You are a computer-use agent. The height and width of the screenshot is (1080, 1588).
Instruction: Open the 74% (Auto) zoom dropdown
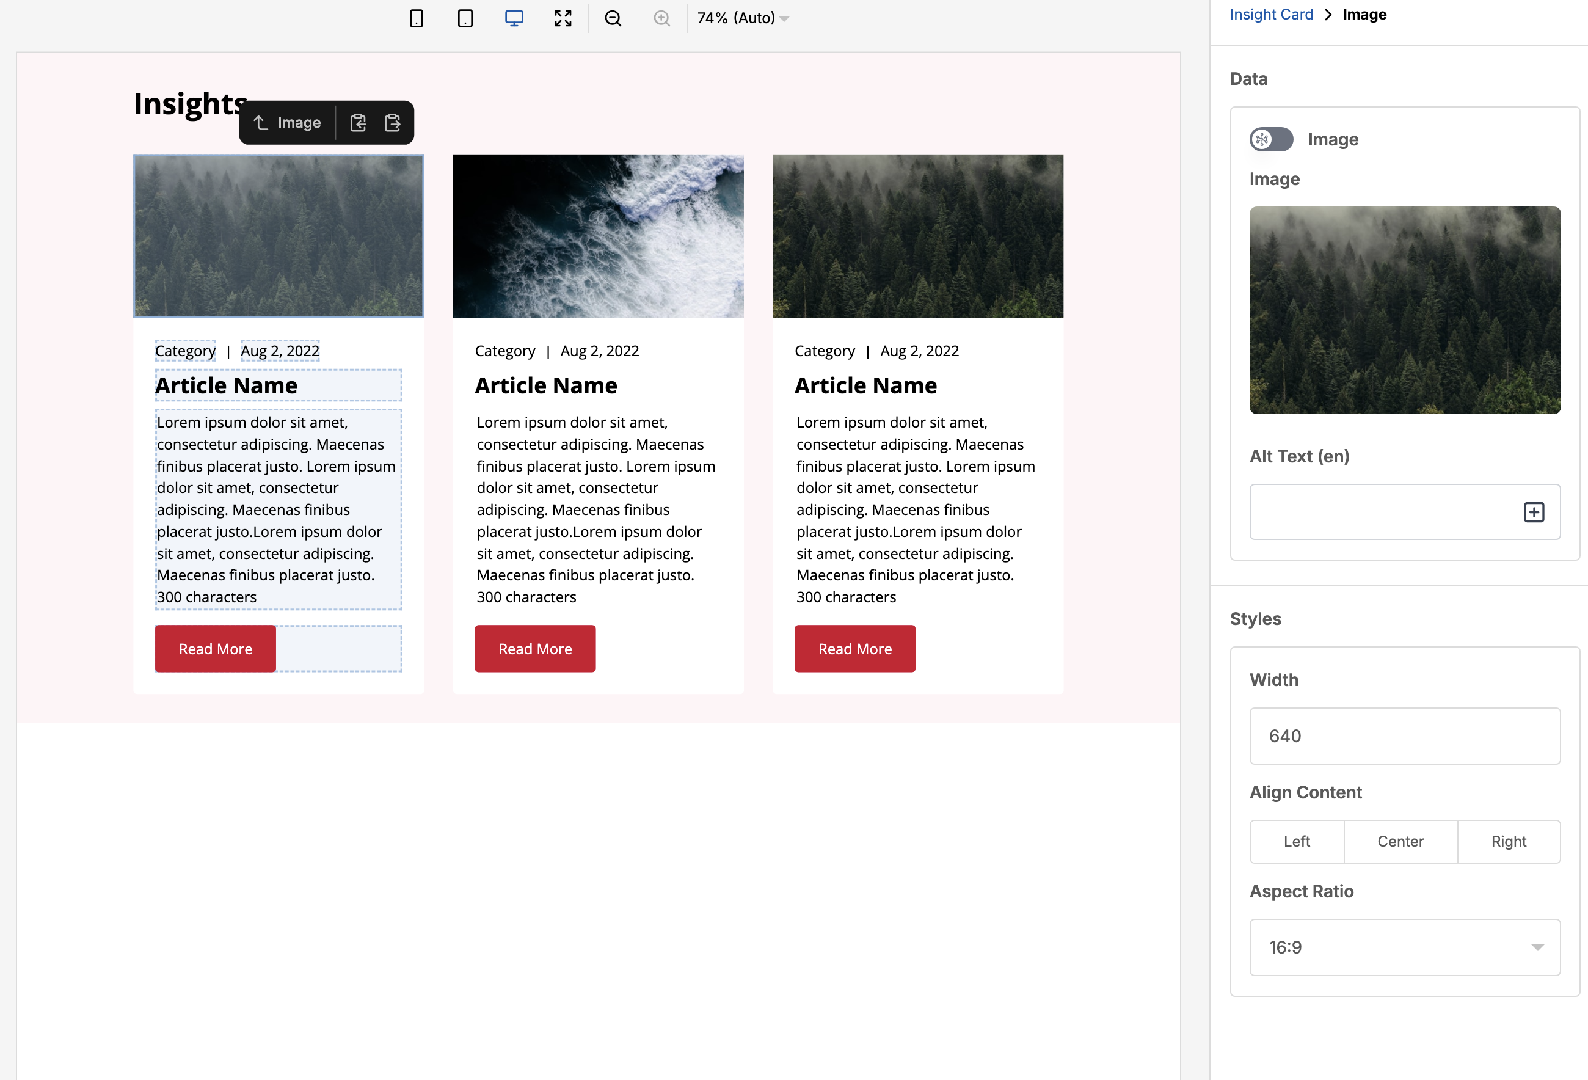[x=743, y=18]
